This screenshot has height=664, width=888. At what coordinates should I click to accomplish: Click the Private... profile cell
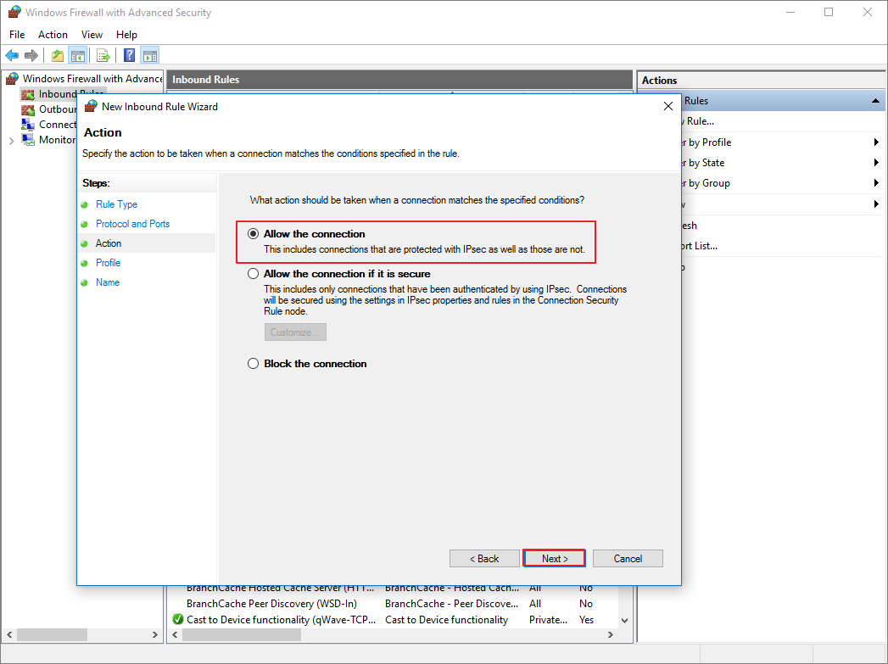[x=548, y=620]
